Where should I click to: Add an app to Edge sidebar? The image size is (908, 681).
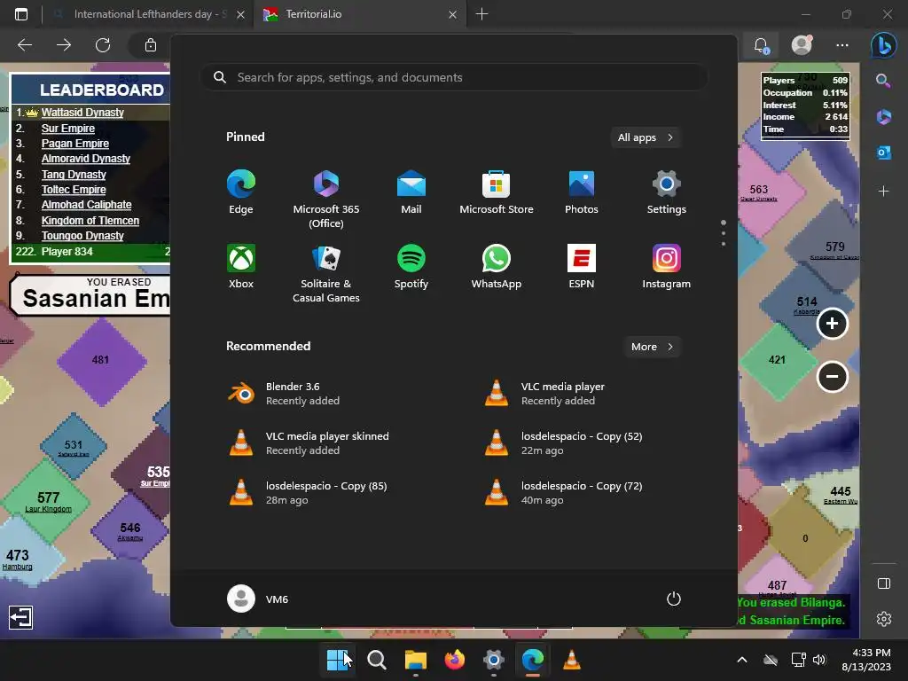(x=884, y=192)
